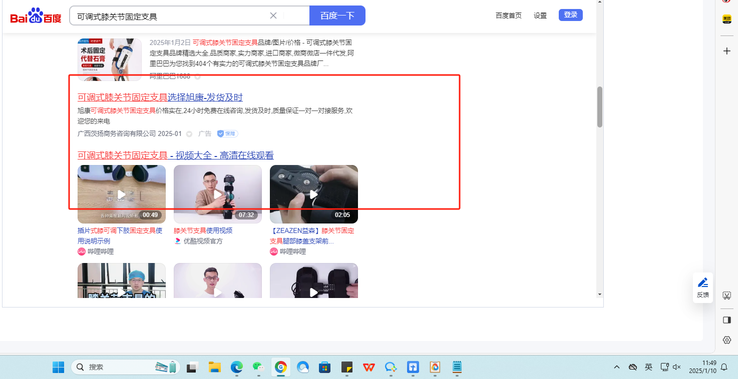Open the network status icon in the system tray
Viewport: 738px width, 379px height.
click(x=664, y=367)
